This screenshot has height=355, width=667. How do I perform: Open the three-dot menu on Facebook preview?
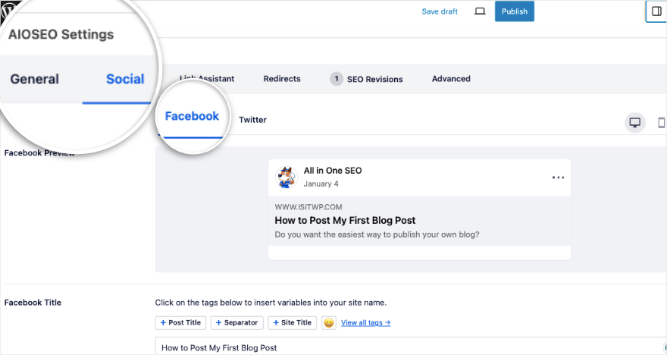click(x=558, y=177)
